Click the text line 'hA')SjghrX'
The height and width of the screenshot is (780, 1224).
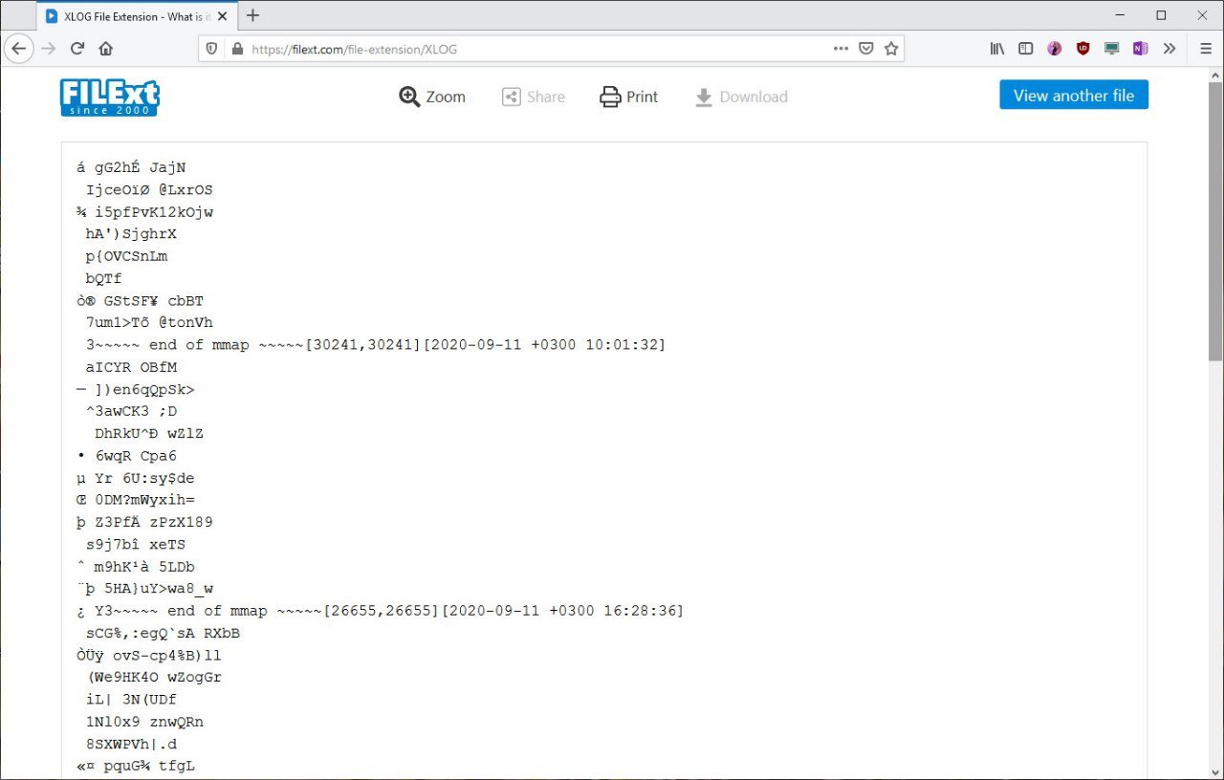click(131, 234)
